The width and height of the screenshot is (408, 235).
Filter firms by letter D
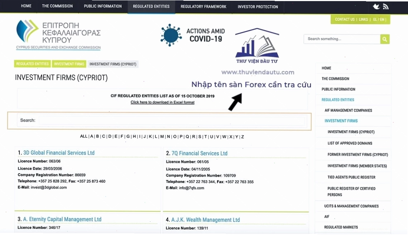click(x=110, y=136)
